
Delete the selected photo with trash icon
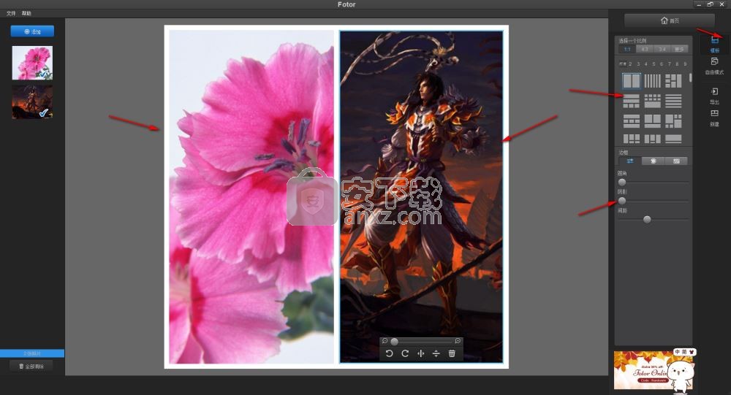[452, 353]
